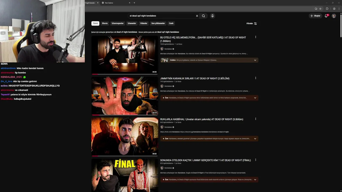
Task: Expand the '3 bölüm' chapters row
Action: click(209, 60)
